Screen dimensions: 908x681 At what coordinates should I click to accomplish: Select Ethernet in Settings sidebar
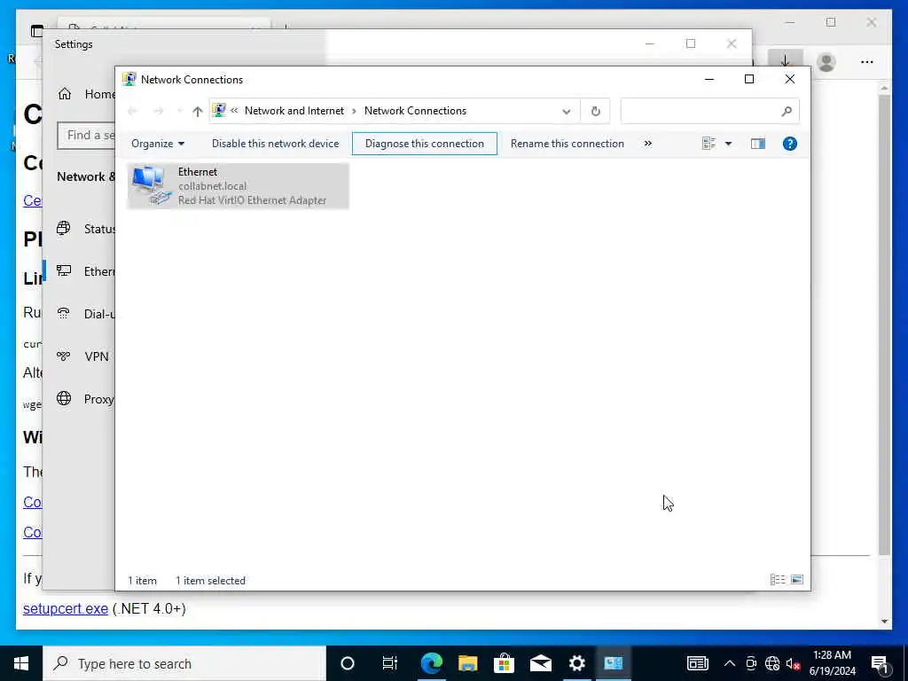click(86, 271)
